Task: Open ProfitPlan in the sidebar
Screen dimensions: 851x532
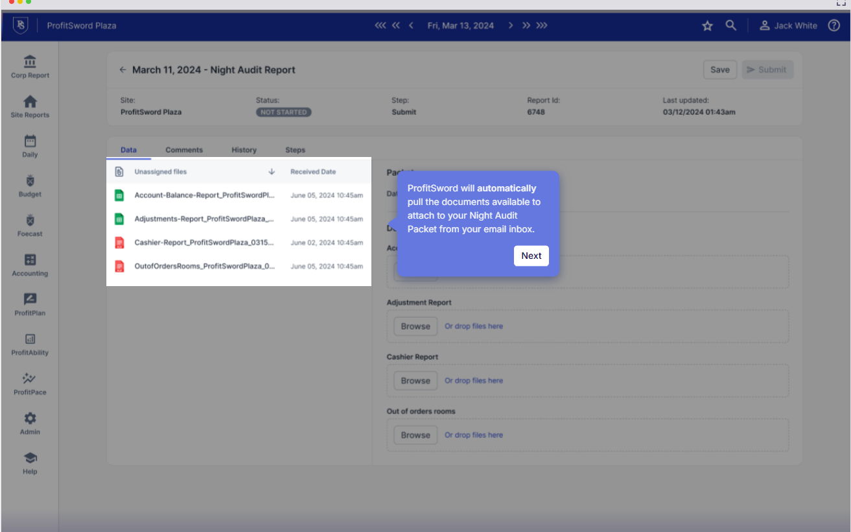Action: coord(30,300)
